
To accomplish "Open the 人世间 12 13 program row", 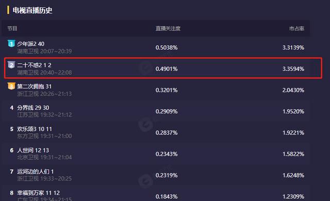I will pos(156,154).
